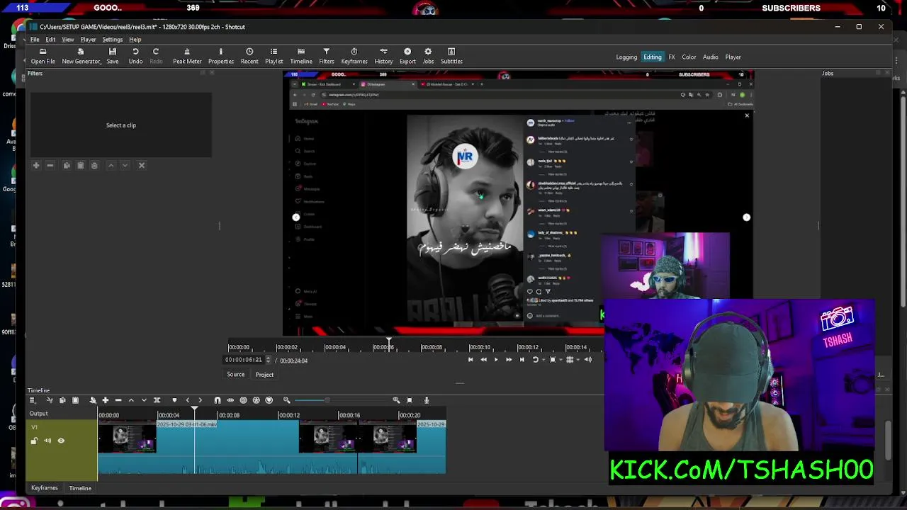This screenshot has width=907, height=510.
Task: Switch to Player layout
Action: coord(733,57)
